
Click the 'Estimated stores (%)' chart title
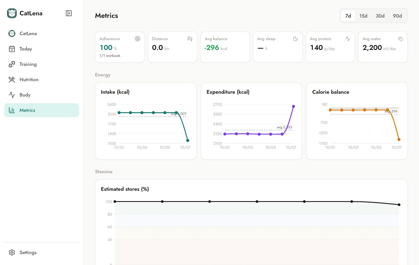click(x=125, y=189)
